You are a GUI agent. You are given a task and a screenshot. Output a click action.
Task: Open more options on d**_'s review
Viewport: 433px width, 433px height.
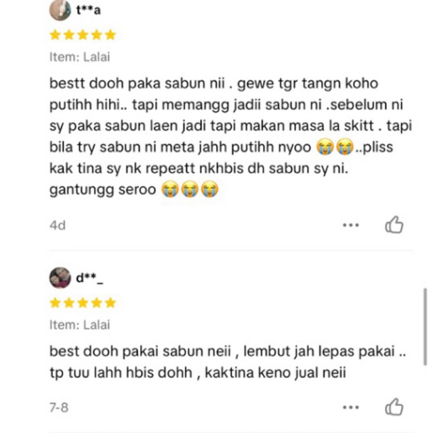[x=351, y=407]
